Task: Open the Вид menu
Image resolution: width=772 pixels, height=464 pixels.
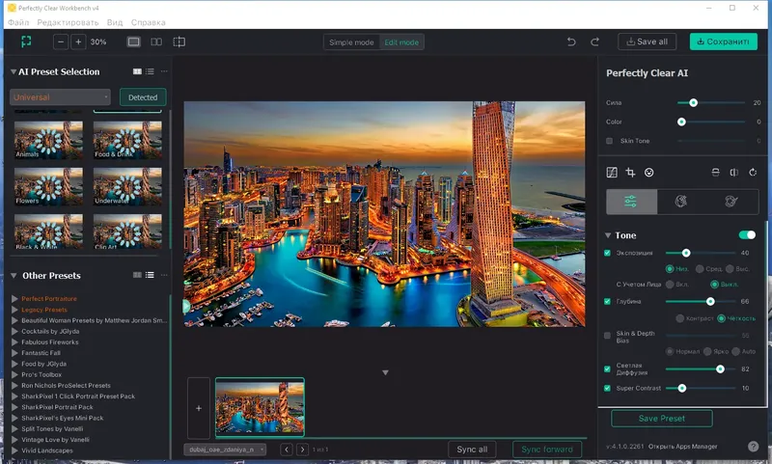Action: pyautogui.click(x=115, y=21)
